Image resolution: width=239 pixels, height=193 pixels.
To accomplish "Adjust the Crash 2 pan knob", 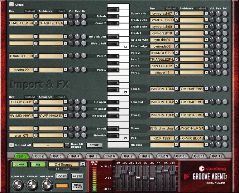I will click(77, 23).
